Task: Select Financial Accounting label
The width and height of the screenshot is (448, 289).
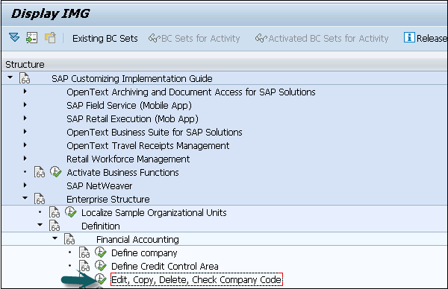Action: pos(137,240)
